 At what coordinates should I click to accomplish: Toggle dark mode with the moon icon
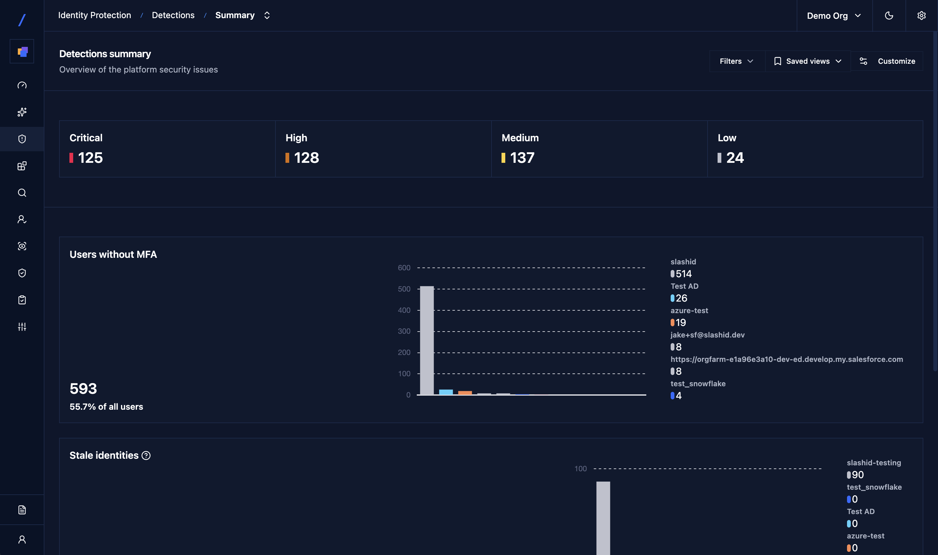click(889, 15)
